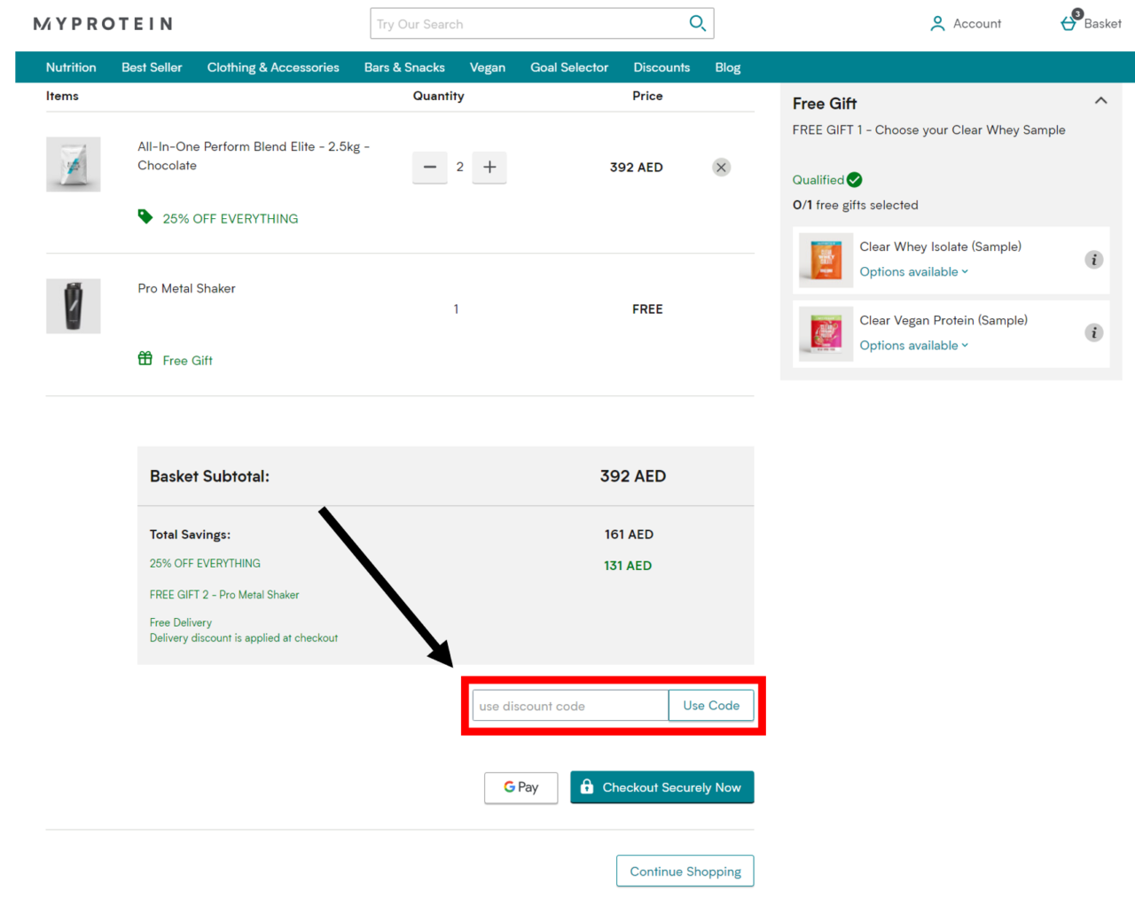Screen dimensions: 1135x899
Task: Click the search magnifier icon
Action: coord(698,23)
